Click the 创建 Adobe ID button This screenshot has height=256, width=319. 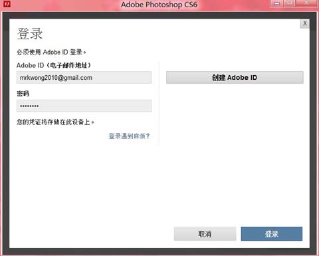[x=235, y=78]
